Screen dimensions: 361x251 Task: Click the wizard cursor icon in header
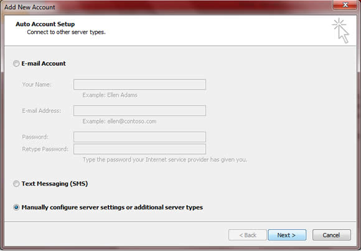coord(340,30)
